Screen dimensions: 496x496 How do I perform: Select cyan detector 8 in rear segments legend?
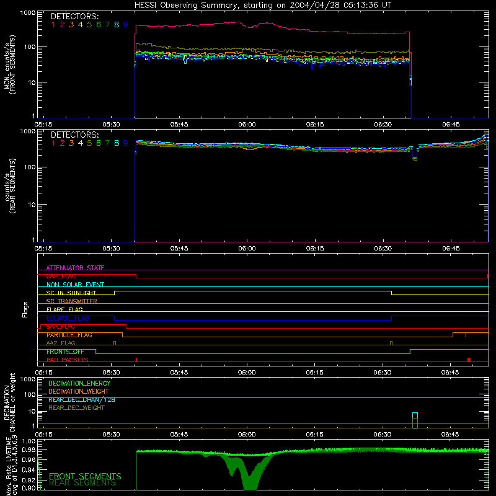117,143
